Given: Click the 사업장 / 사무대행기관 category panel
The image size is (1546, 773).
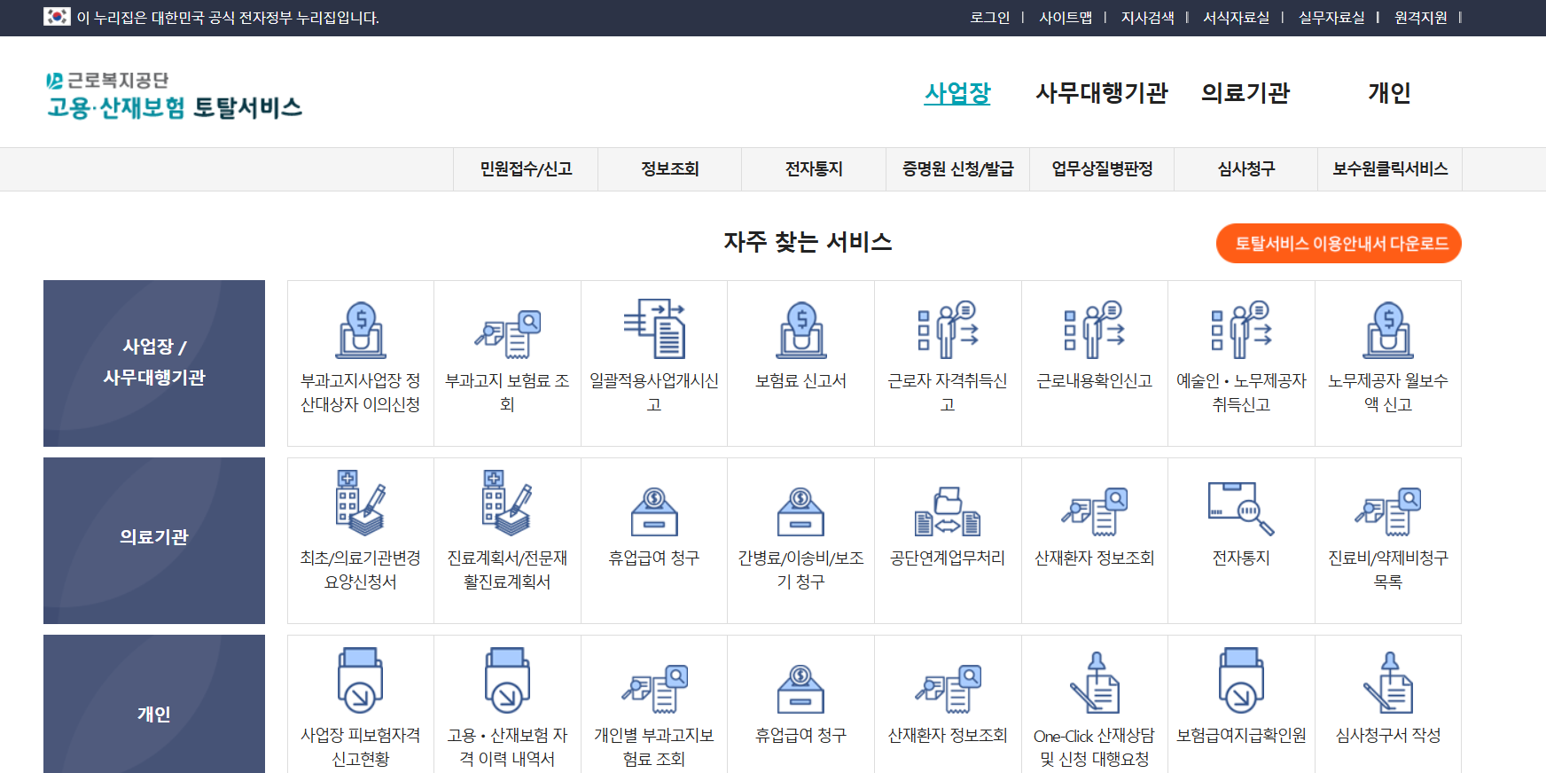Looking at the screenshot, I should click(154, 363).
